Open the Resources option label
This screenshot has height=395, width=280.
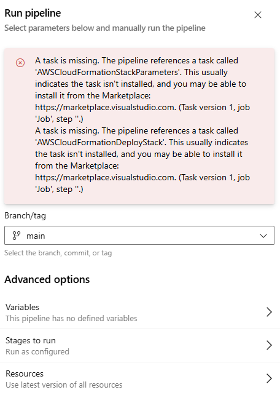coord(25,373)
